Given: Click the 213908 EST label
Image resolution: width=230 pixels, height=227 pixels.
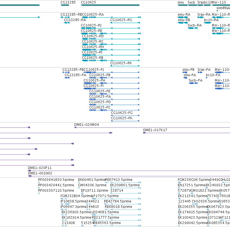Looking at the screenshot, I should click(x=68, y=223).
